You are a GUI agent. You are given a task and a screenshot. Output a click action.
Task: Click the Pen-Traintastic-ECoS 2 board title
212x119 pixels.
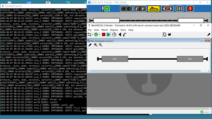tap(102, 41)
